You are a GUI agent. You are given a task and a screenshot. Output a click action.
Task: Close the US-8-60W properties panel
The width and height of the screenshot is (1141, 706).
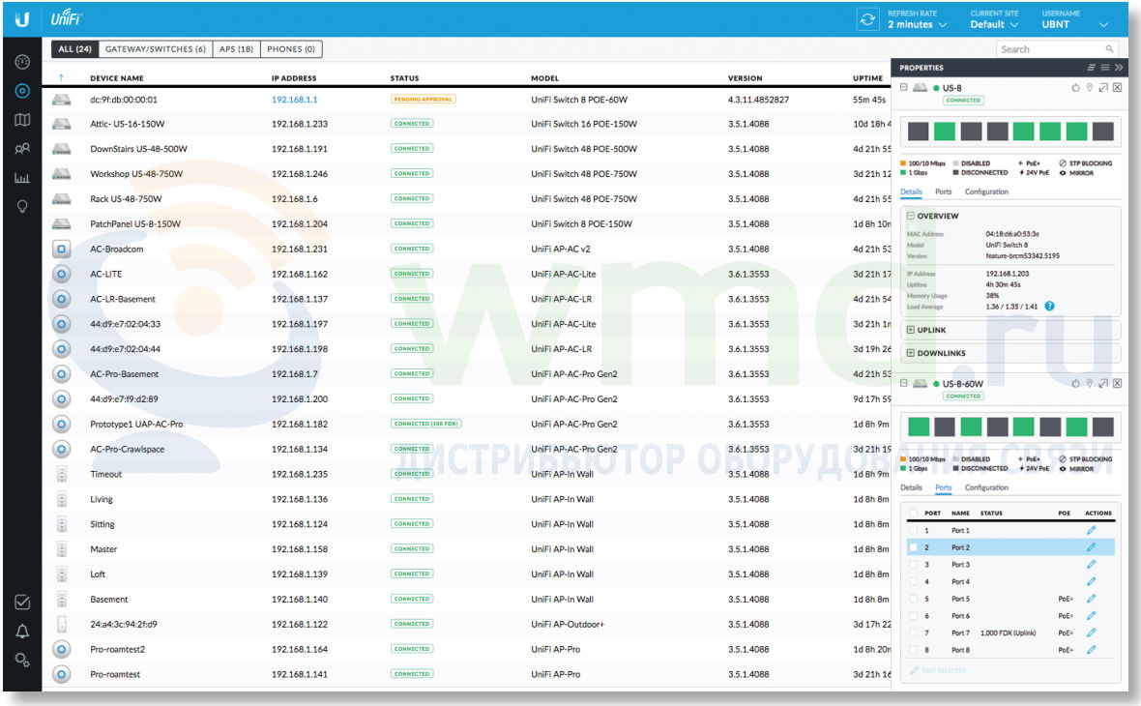click(1117, 384)
